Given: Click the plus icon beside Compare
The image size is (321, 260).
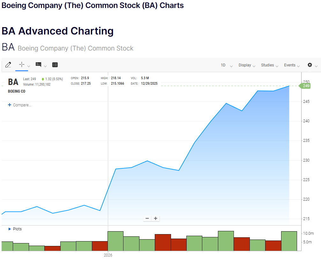Looking at the screenshot, I should (10, 105).
